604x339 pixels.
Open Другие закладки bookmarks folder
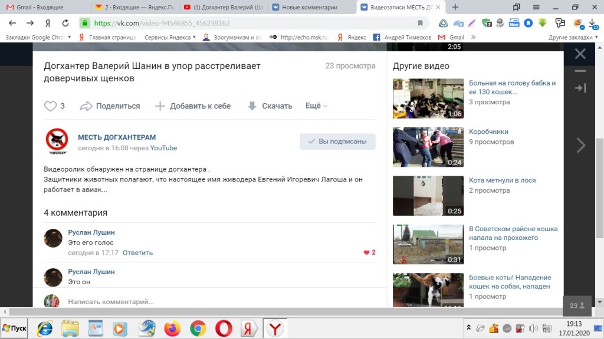click(569, 37)
